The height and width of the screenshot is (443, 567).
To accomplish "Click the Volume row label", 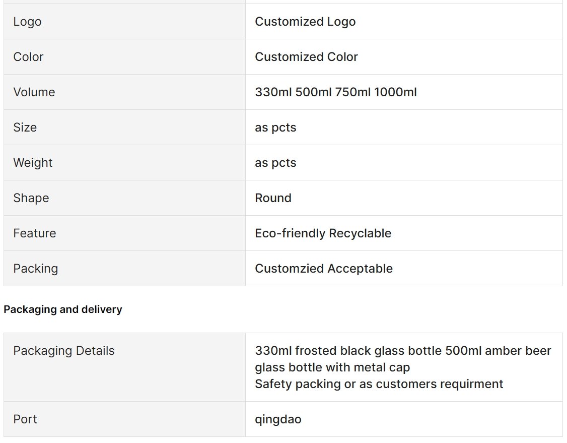I will (x=34, y=92).
